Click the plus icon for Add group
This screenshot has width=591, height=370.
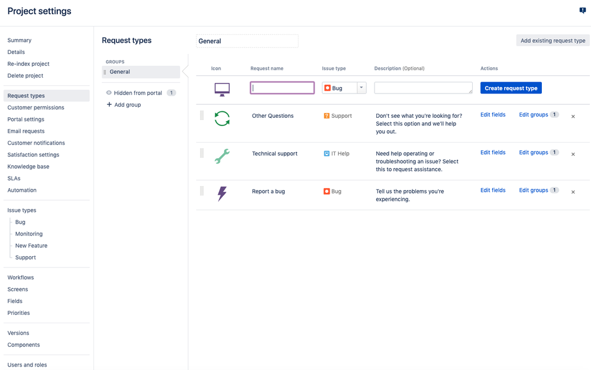[109, 104]
